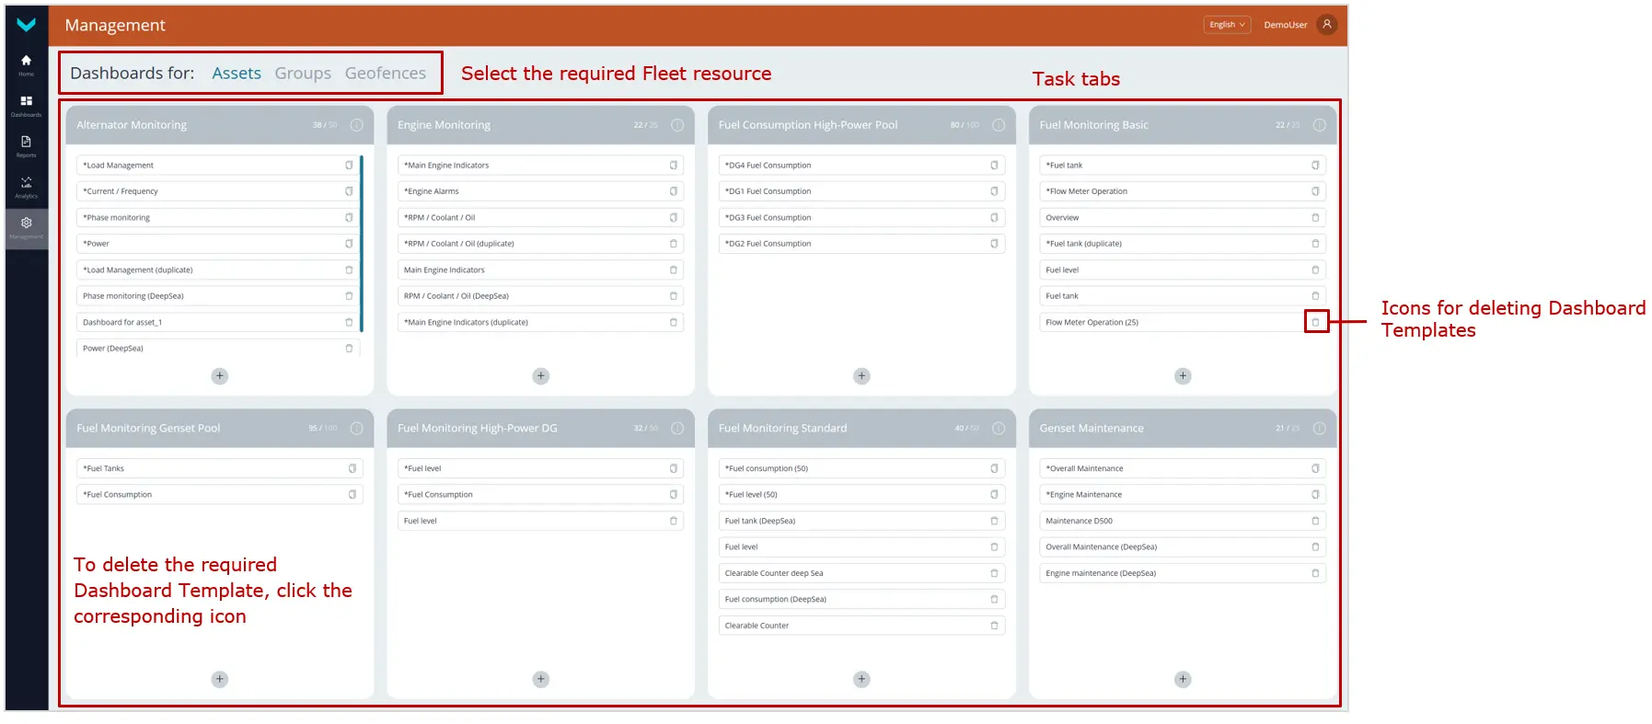Viewport: 1652px width, 724px height.
Task: Open Analytics from the left sidebar
Action: (x=26, y=187)
